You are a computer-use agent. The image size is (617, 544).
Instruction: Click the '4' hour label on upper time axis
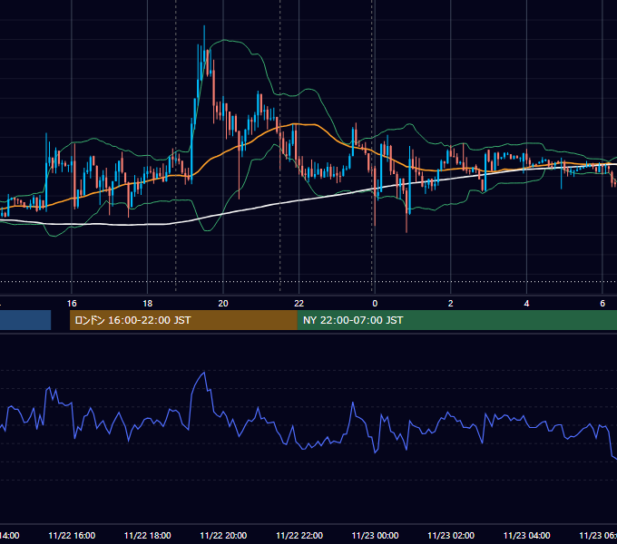[x=526, y=304]
